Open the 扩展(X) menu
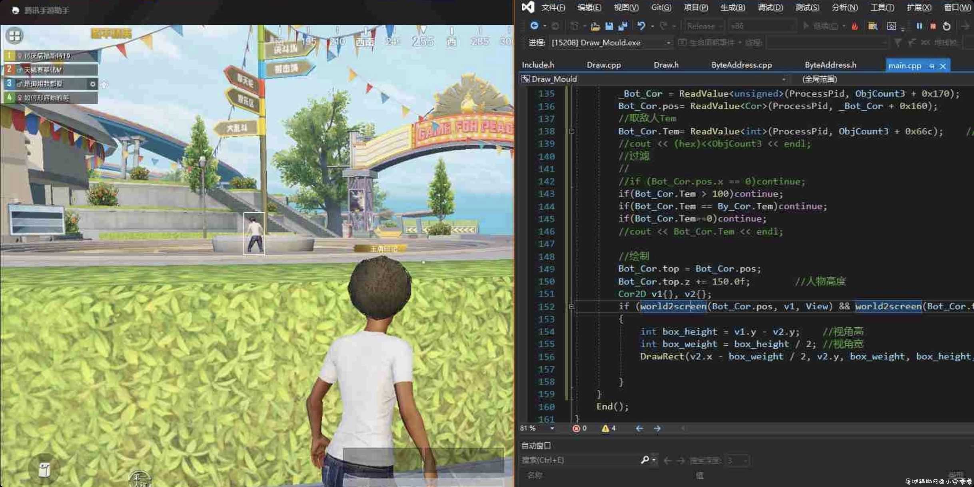 919,7
